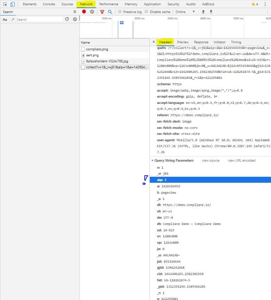
Task: Refresh the search results
Action: 67,19
